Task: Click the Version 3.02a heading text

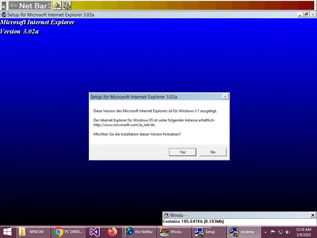Action: point(20,32)
